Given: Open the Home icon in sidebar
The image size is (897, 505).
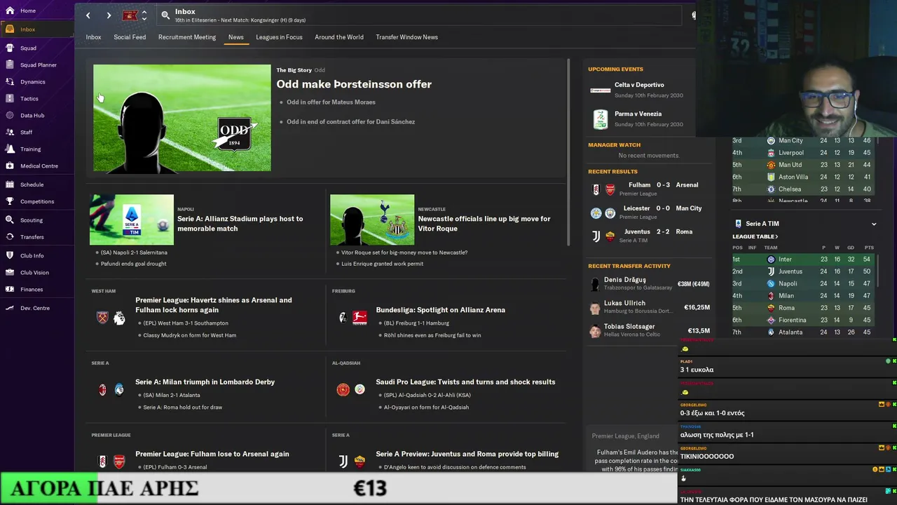Looking at the screenshot, I should click(x=10, y=11).
